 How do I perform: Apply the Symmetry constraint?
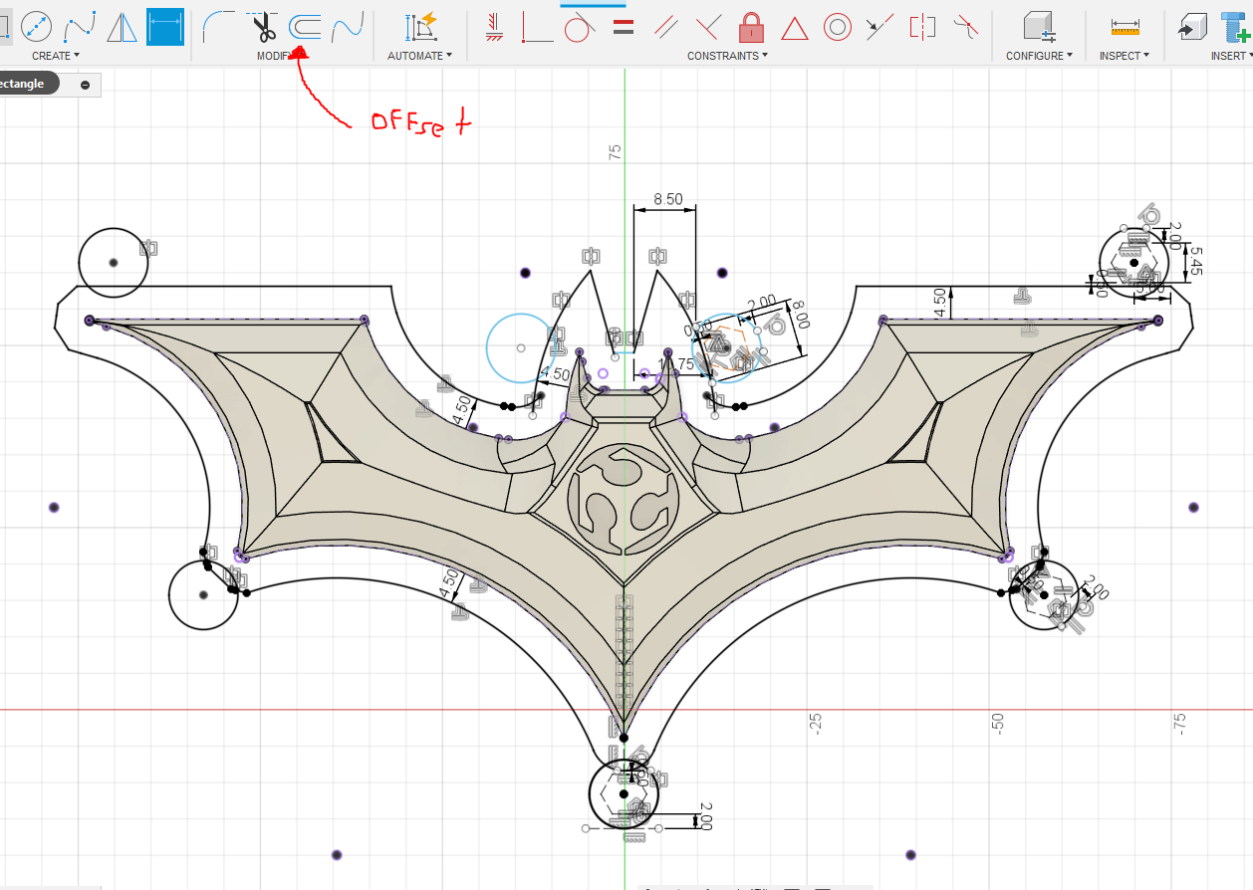(x=923, y=27)
